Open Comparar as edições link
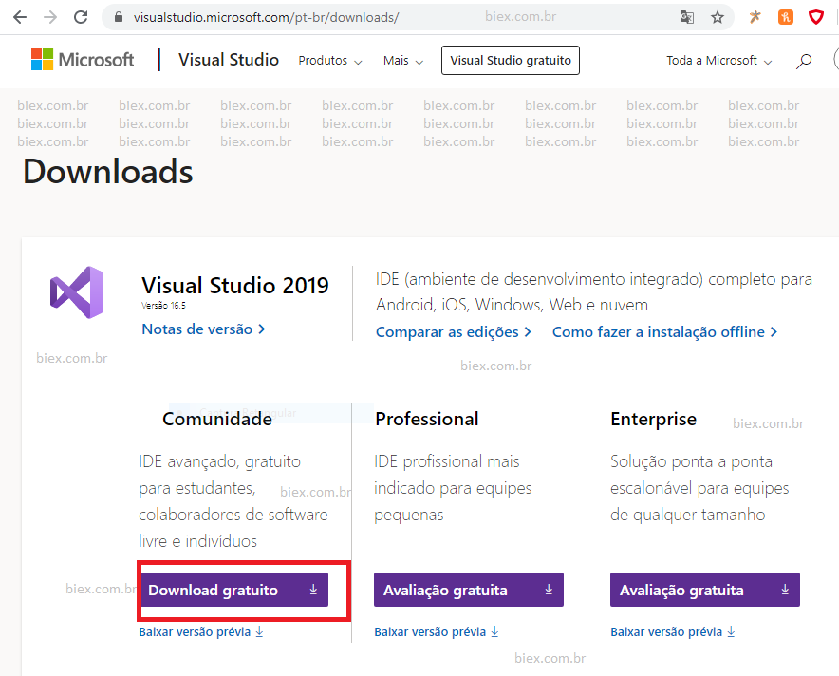Image resolution: width=839 pixels, height=676 pixels. click(x=454, y=332)
